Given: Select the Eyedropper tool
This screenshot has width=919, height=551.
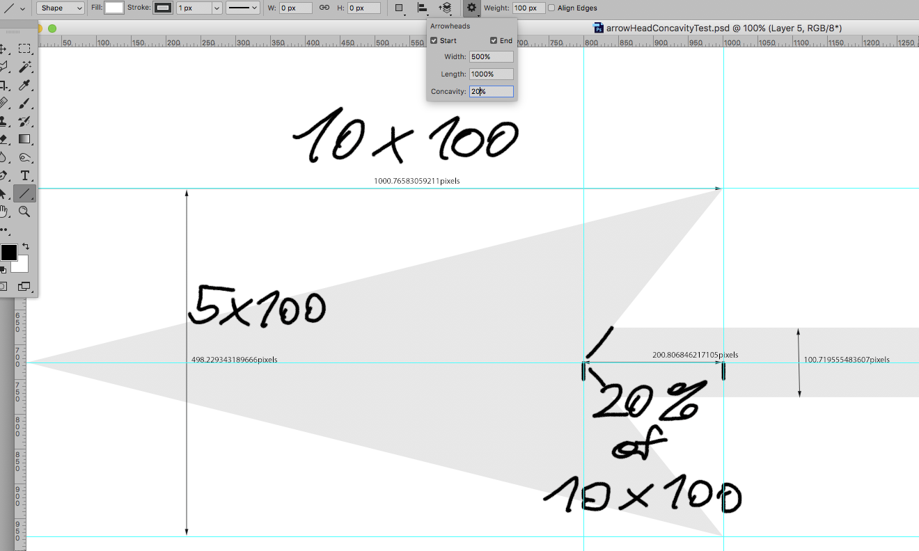Looking at the screenshot, I should pyautogui.click(x=24, y=86).
